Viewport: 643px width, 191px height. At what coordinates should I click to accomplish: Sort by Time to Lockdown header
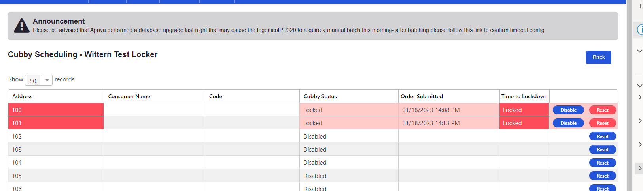pos(524,96)
